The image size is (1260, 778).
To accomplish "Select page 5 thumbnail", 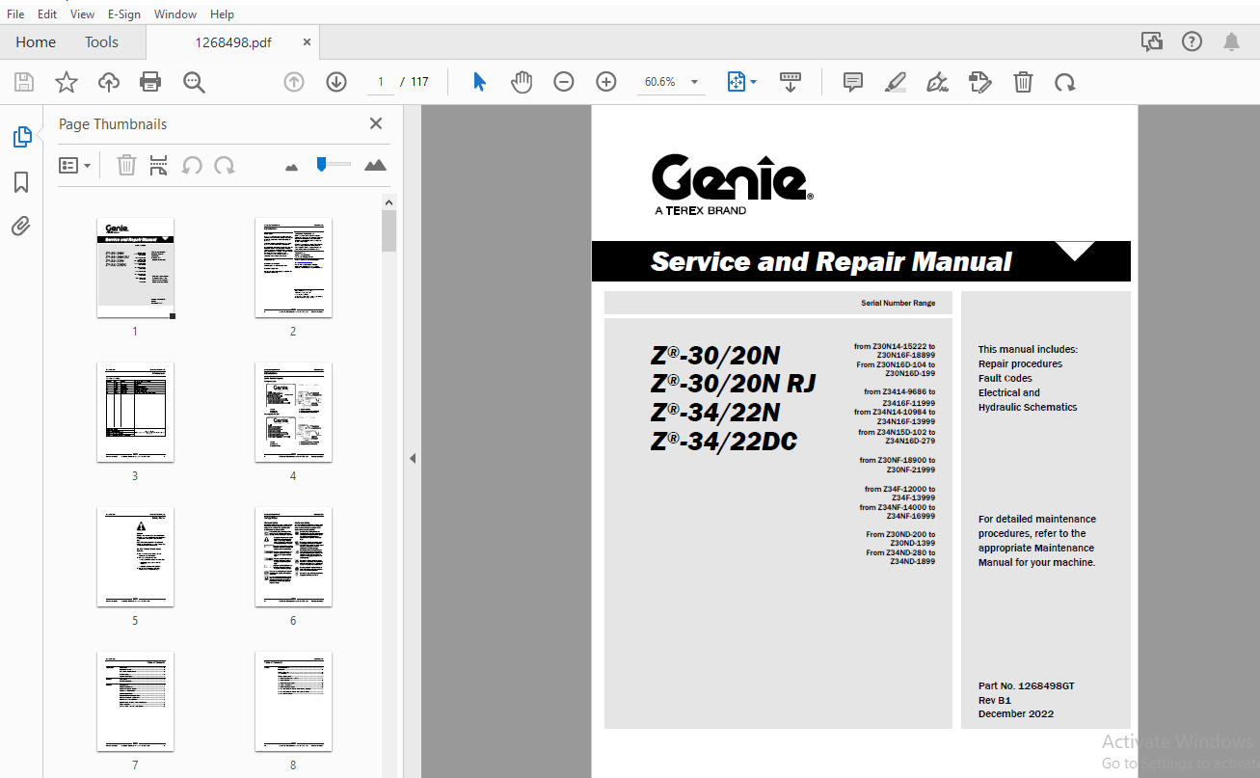I will pos(135,557).
